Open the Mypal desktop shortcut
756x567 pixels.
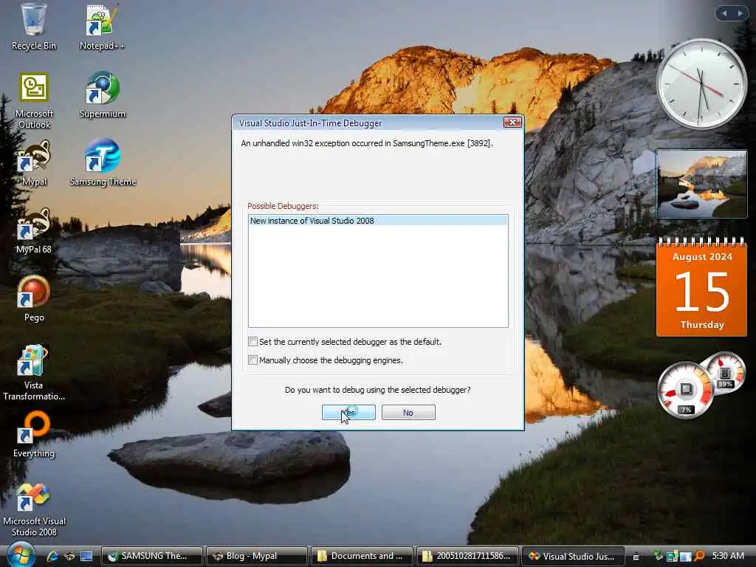coord(34,163)
